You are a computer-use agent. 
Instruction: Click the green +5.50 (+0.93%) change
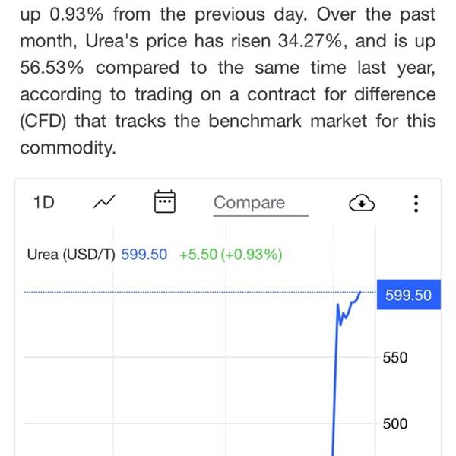230,255
